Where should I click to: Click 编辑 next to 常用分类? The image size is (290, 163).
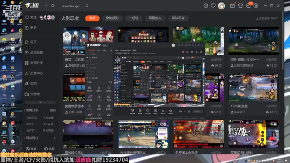pyautogui.click(x=53, y=110)
